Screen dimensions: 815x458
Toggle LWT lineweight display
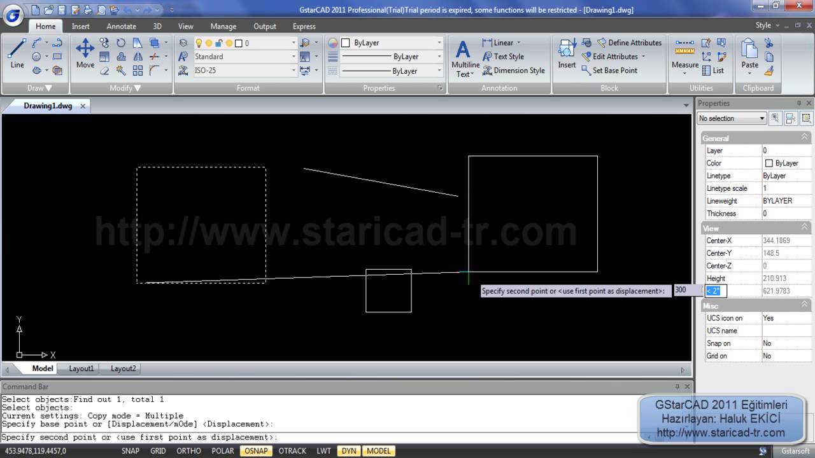323,451
